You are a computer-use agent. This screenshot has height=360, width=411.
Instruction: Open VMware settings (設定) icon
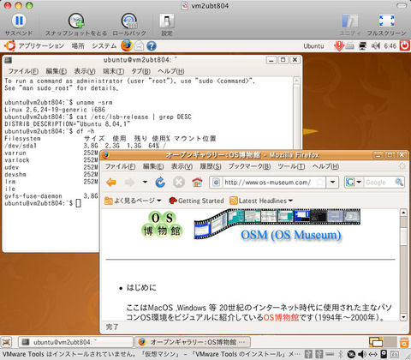tap(166, 21)
